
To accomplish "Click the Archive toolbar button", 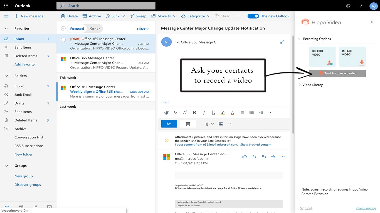I will pyautogui.click(x=92, y=16).
